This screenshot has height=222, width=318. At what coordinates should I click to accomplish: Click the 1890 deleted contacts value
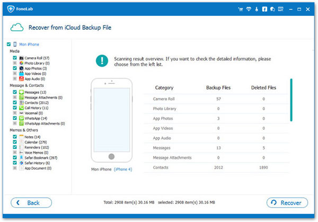click(263, 167)
